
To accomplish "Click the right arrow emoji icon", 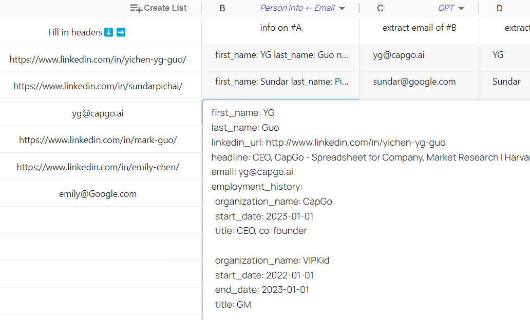I will click(121, 32).
